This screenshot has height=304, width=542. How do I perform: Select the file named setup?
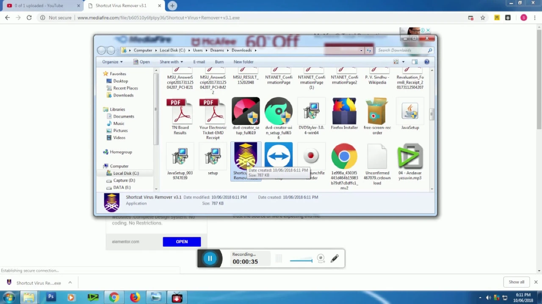coord(213,157)
